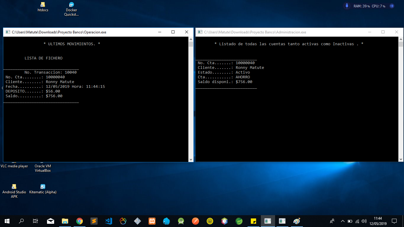
Task: Open Action Center notifications icon
Action: pos(394,221)
